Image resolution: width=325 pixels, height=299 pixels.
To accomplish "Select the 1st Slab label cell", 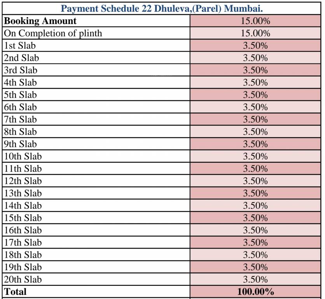I will tap(20, 46).
